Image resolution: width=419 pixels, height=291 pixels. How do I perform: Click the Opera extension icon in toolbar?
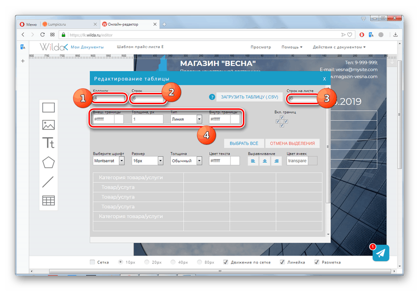362,35
